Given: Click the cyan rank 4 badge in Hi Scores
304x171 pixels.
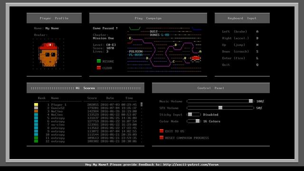Looking at the screenshot, I should 36,114.
